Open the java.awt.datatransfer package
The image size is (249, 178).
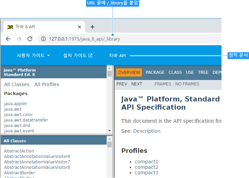point(26,120)
